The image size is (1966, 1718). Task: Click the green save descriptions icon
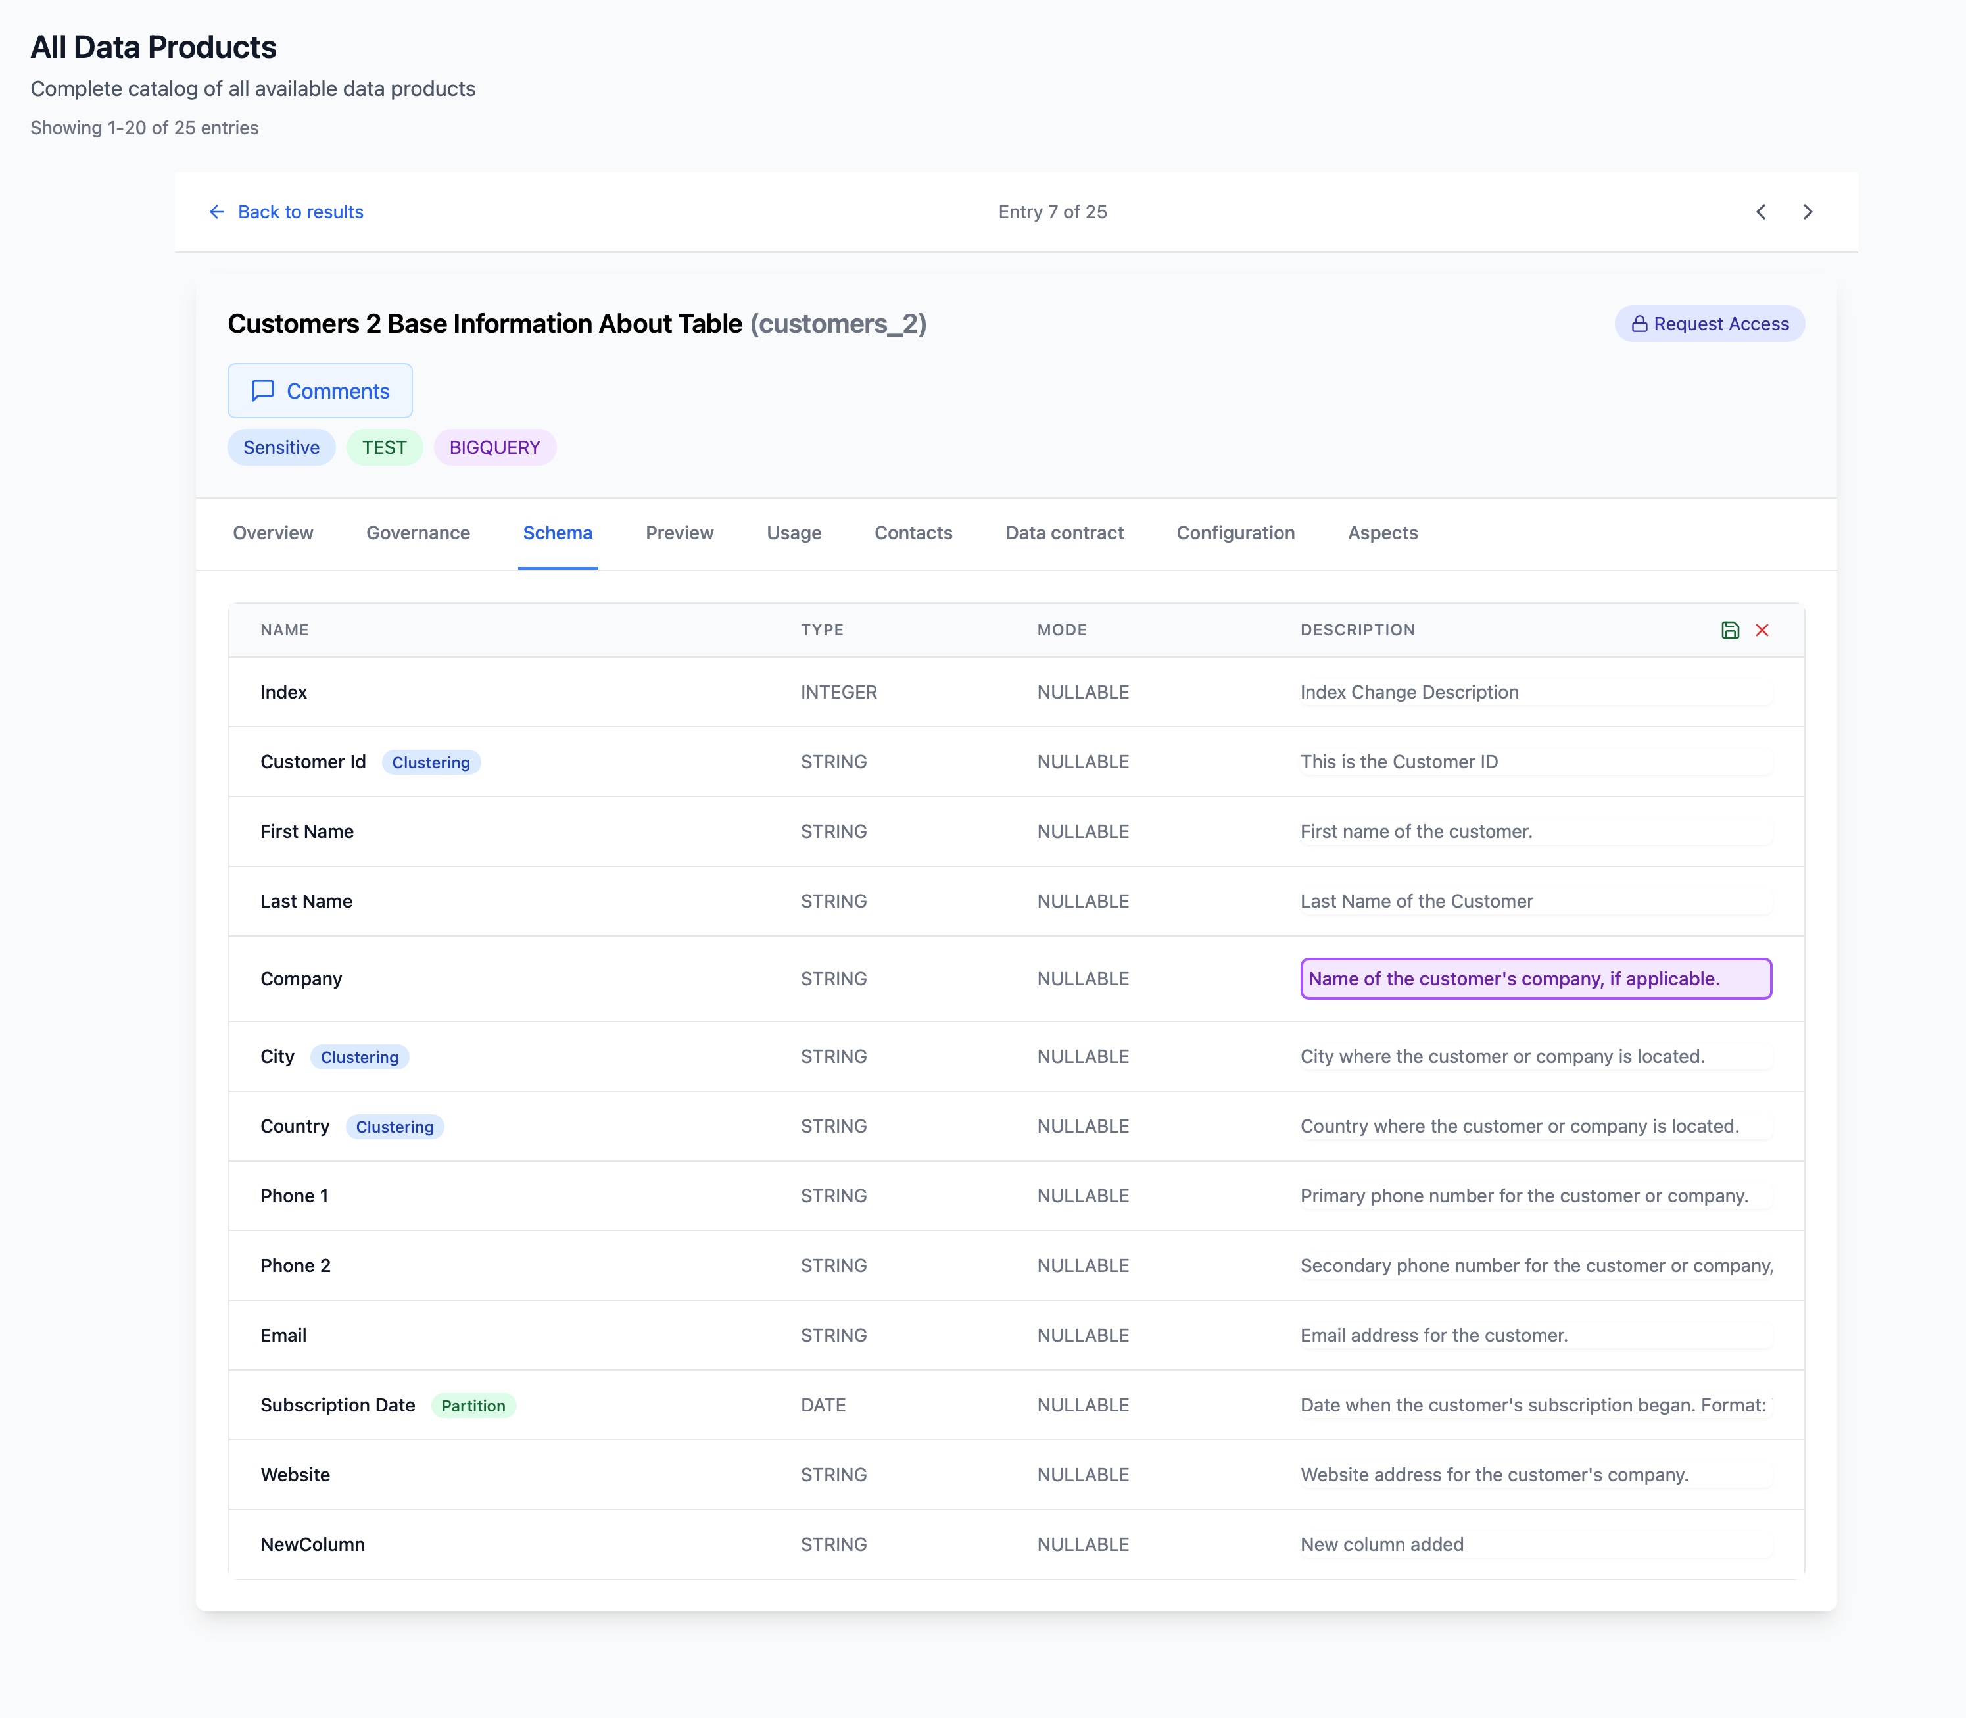1729,630
